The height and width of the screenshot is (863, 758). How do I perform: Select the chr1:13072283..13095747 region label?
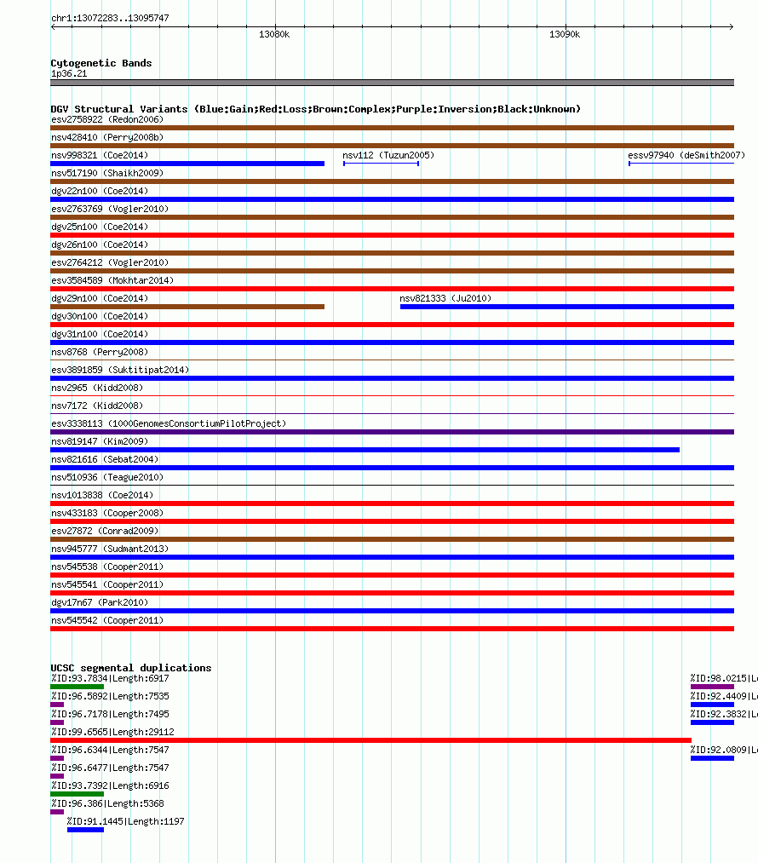(110, 18)
